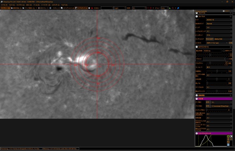Viewport: 235px width, 151px height.
Task: Click the green circle icon in histogram panel
Action: point(228,137)
